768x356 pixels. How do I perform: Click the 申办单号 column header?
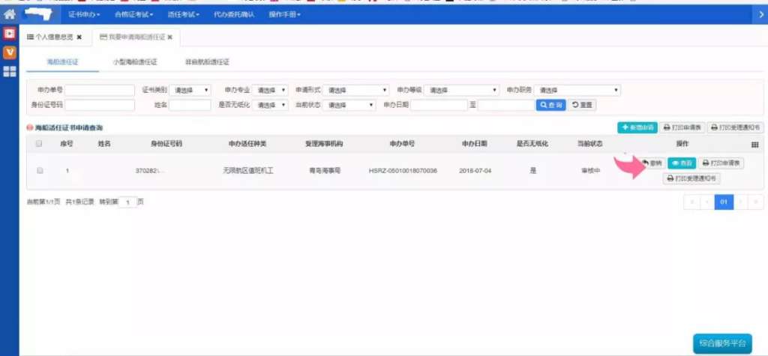tap(402, 144)
